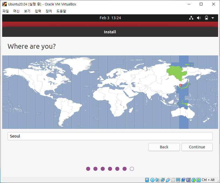Viewport: 220px width, 183px height.
Task: Click the VirtualBox app icon in title bar
Action: point(5,4)
